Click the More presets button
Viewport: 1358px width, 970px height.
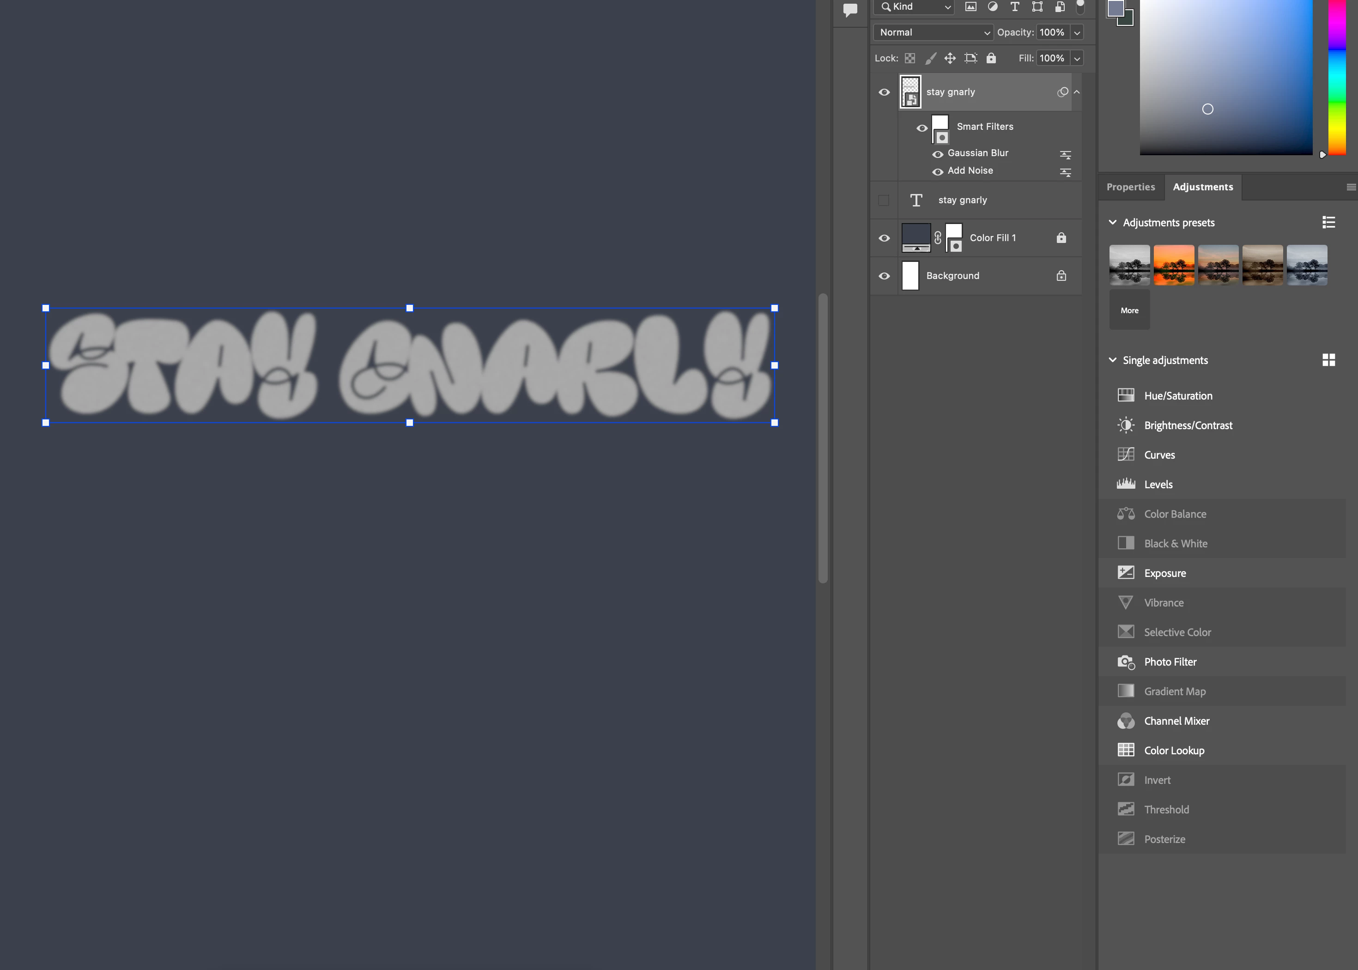point(1129,310)
